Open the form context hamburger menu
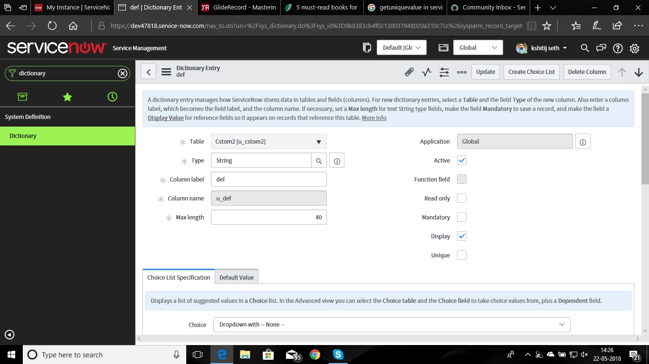The height and width of the screenshot is (364, 649). (166, 72)
